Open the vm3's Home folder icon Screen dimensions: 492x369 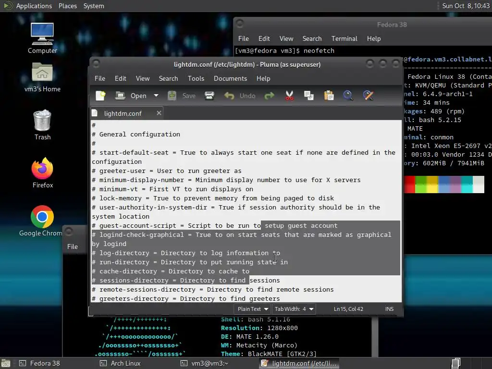(x=42, y=77)
